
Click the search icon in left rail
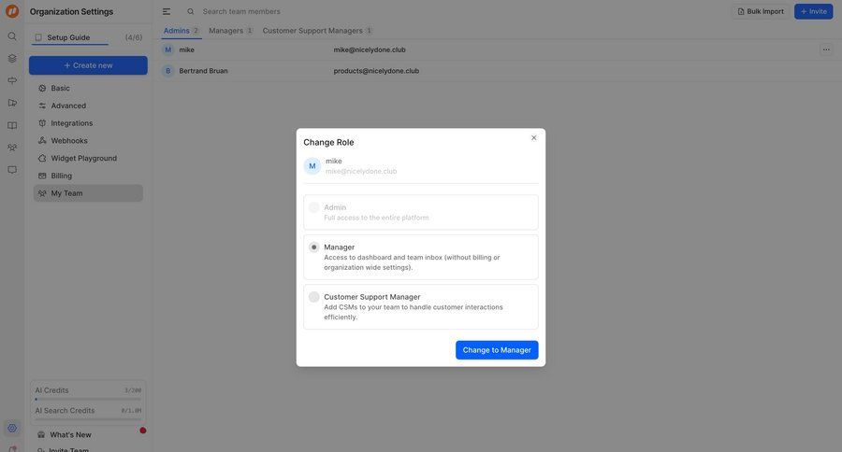pos(12,36)
